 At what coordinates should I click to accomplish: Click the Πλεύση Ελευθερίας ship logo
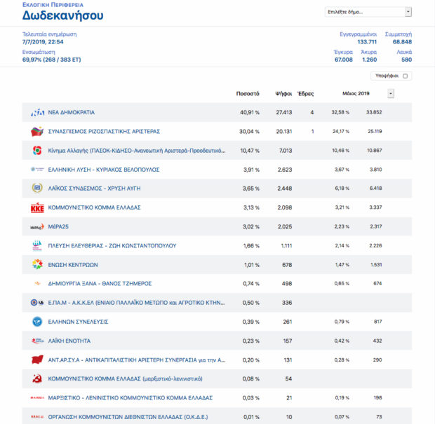coord(37,245)
